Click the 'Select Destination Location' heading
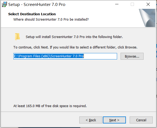The width and height of the screenshot is (157, 128). coord(32,14)
